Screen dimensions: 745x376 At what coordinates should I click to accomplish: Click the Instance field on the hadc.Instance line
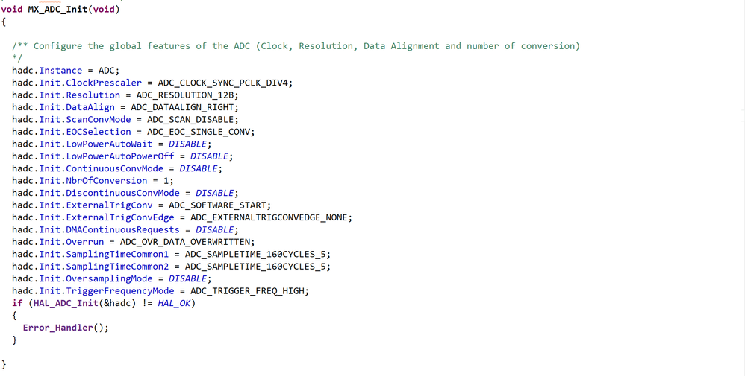coord(60,71)
